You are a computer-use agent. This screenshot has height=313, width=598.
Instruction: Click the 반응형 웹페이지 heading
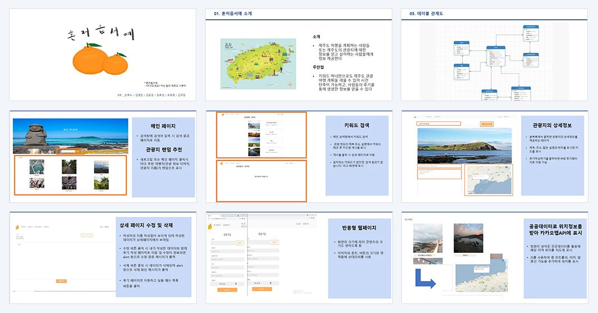359,228
